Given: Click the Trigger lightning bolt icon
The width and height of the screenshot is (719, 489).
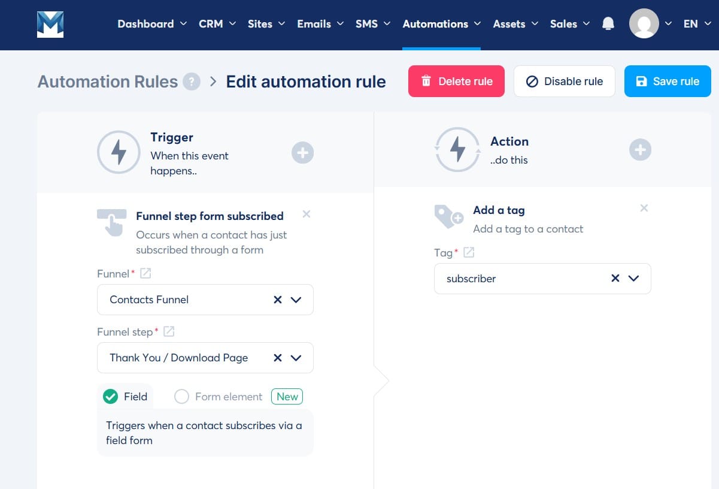Looking at the screenshot, I should [119, 152].
